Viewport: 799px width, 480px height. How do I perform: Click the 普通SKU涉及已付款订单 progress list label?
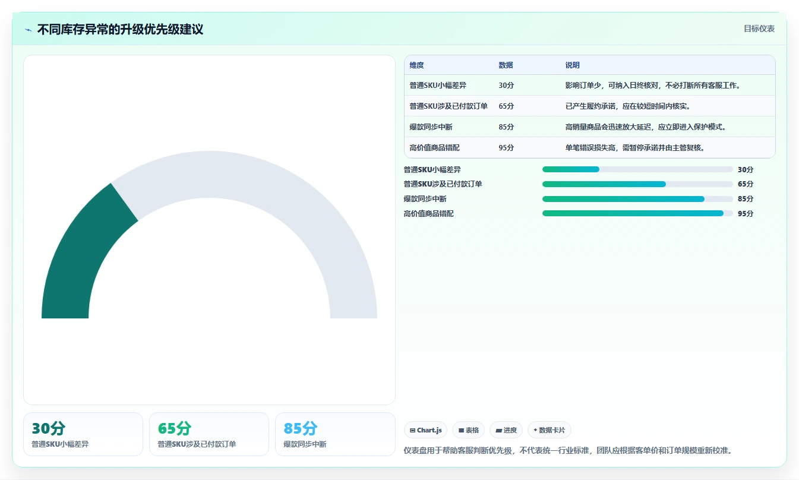[443, 184]
